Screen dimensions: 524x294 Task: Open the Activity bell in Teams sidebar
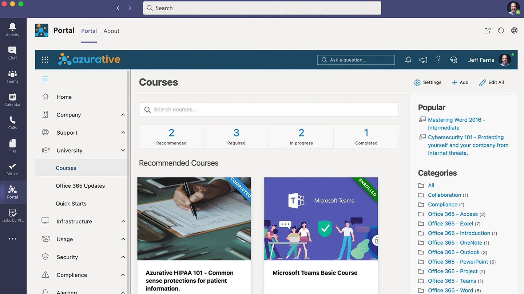point(12,30)
